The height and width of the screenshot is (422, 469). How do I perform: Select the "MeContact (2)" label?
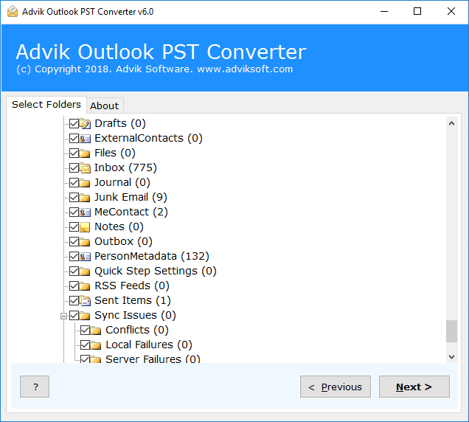(x=131, y=212)
